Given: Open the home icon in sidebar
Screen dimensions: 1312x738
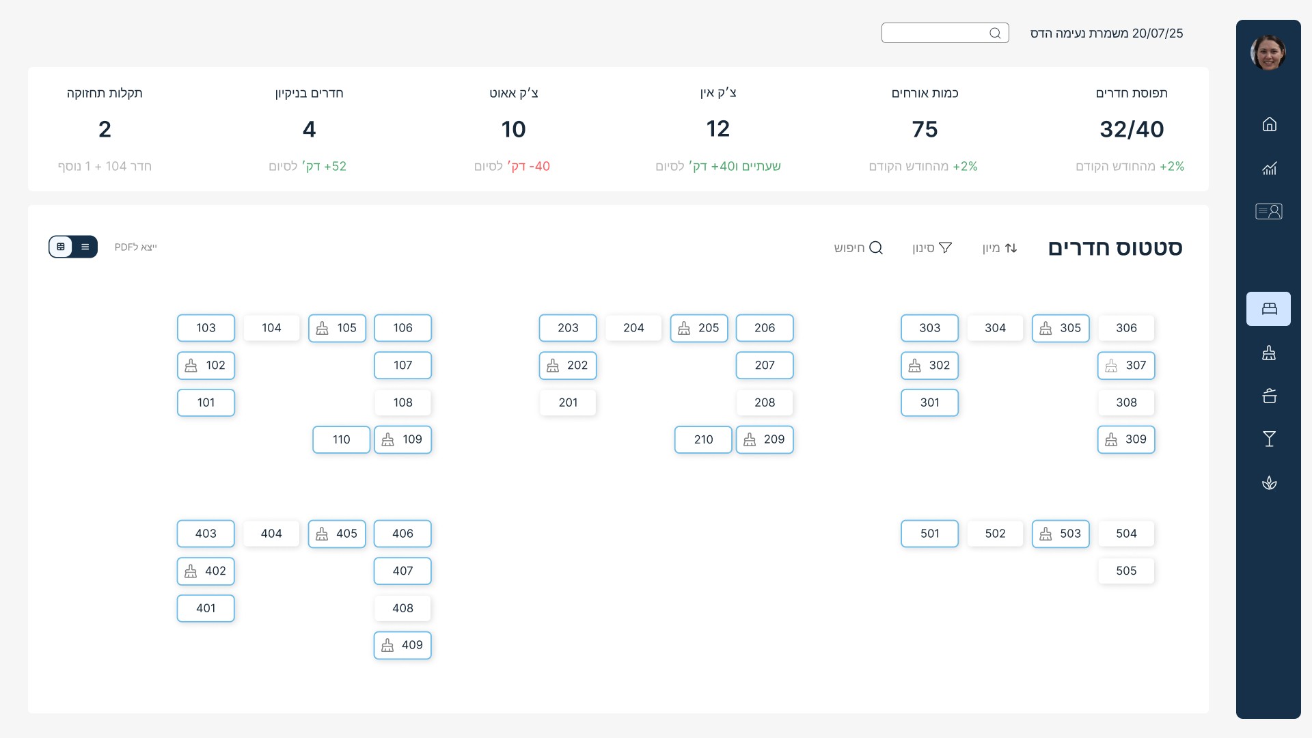Looking at the screenshot, I should click(1269, 124).
